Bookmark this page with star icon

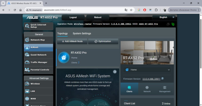(x=131, y=10)
